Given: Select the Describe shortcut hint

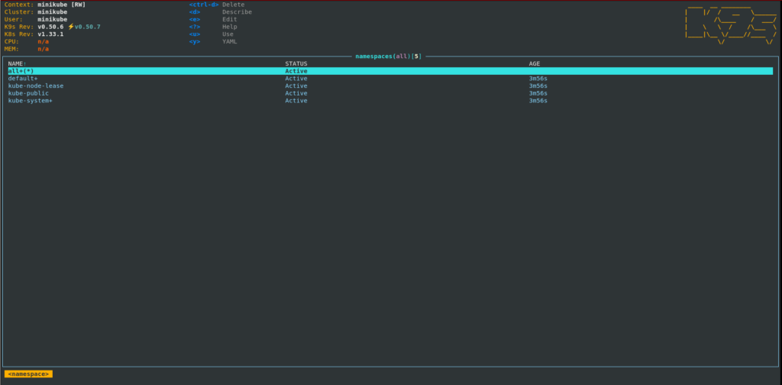Looking at the screenshot, I should 237,12.
